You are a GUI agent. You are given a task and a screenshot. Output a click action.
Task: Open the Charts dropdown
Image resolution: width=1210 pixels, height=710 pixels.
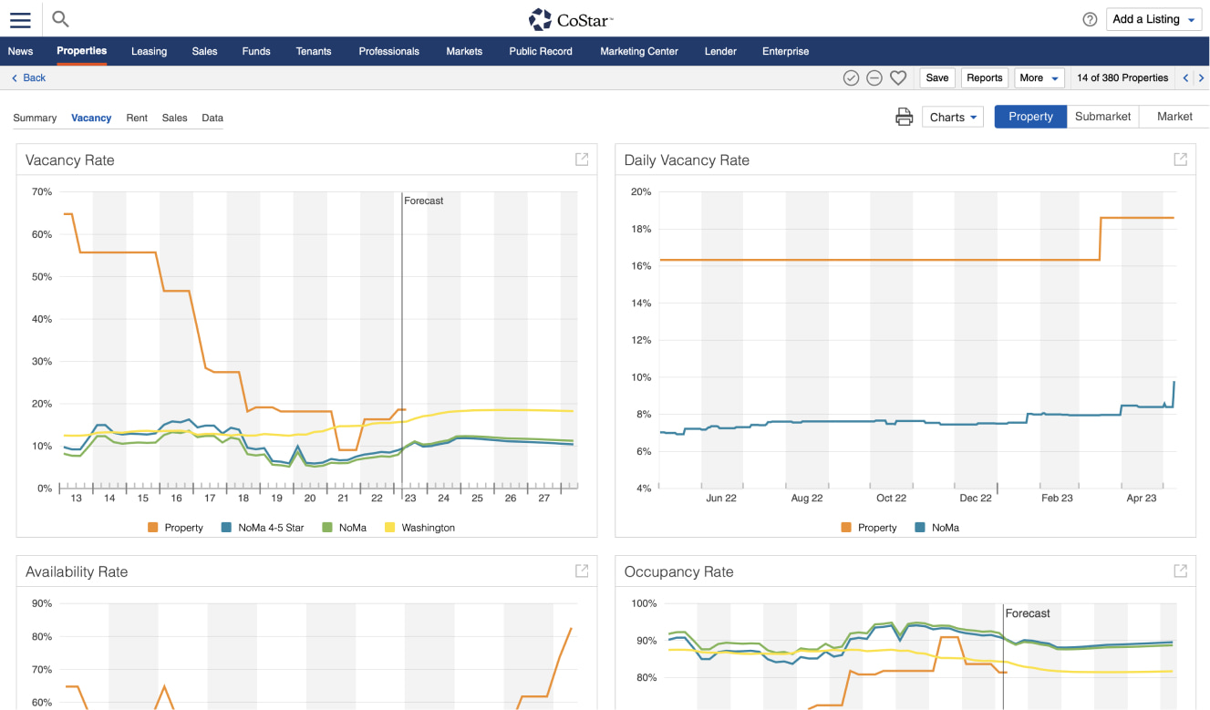click(x=953, y=117)
